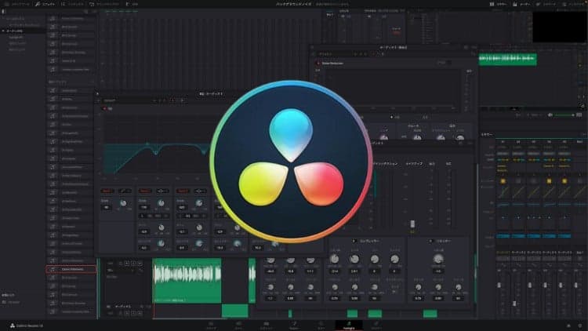This screenshot has height=331, width=588.
Task: Click the Limiter threshold knob
Action: (438, 259)
